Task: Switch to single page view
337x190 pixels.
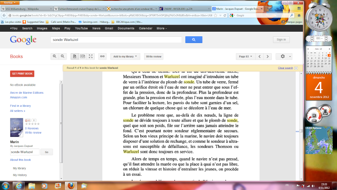Action: tap(75, 57)
